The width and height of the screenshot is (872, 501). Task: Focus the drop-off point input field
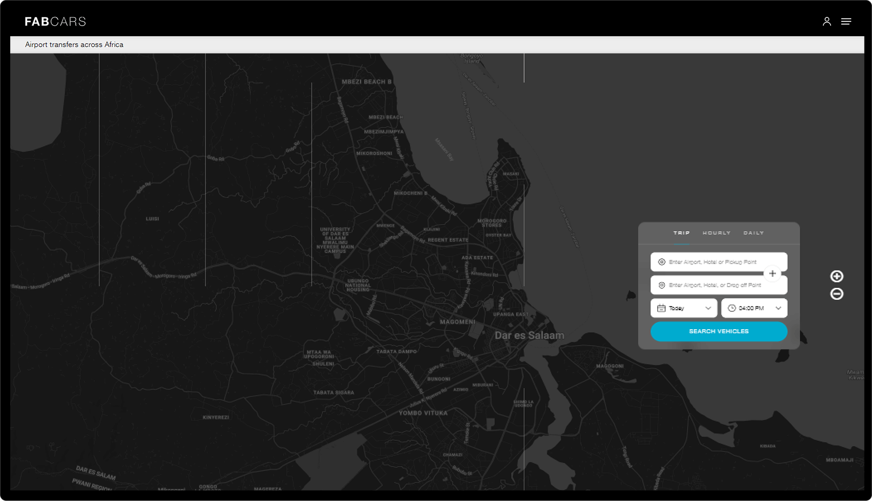coord(715,285)
